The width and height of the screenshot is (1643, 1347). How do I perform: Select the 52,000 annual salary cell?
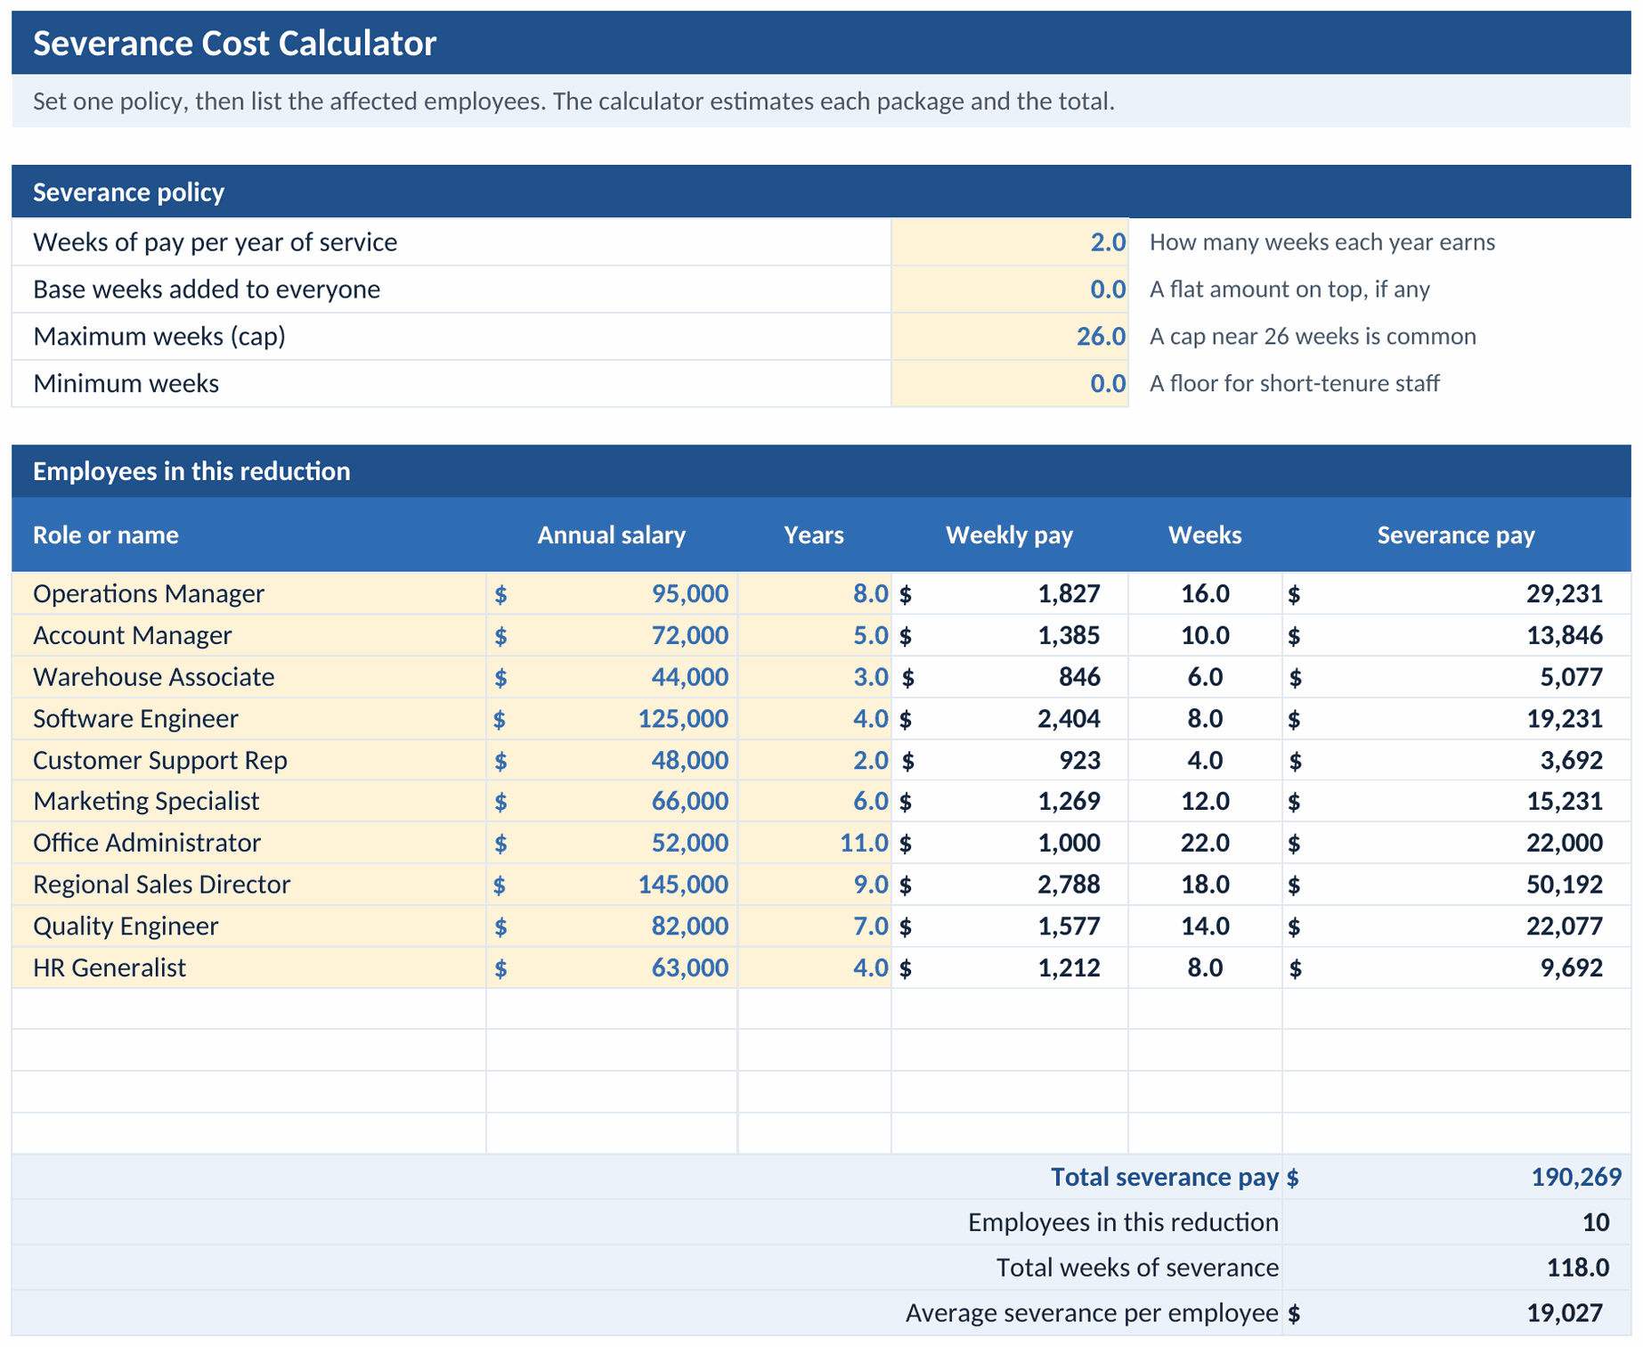pyautogui.click(x=612, y=843)
